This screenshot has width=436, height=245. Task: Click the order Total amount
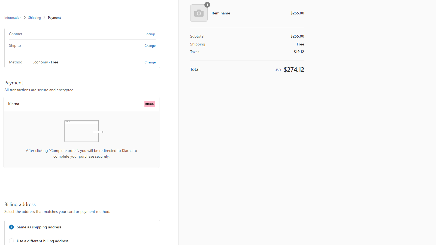(294, 69)
